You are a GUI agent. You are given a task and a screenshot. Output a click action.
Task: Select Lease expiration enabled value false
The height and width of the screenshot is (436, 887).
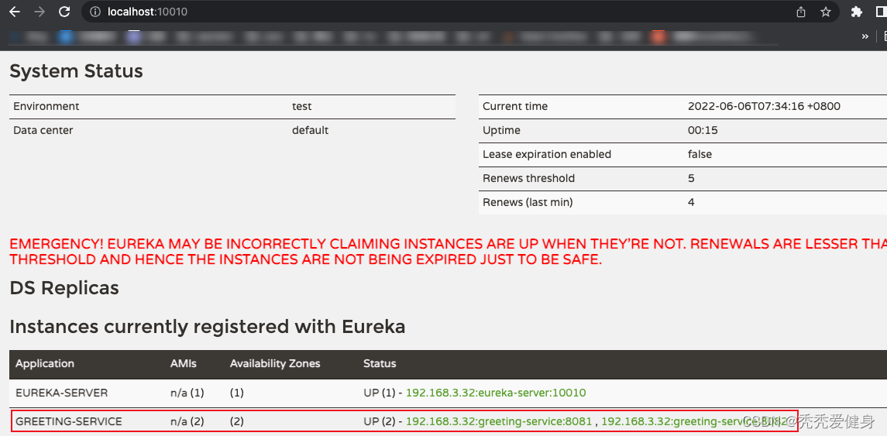point(700,154)
